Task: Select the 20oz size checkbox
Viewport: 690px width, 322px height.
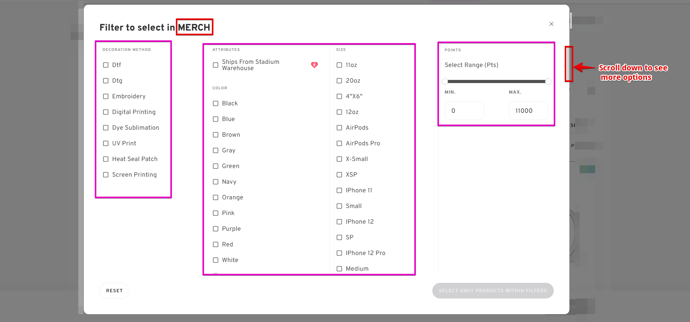Action: [339, 81]
